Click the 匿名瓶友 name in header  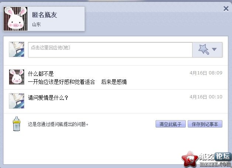(45, 15)
